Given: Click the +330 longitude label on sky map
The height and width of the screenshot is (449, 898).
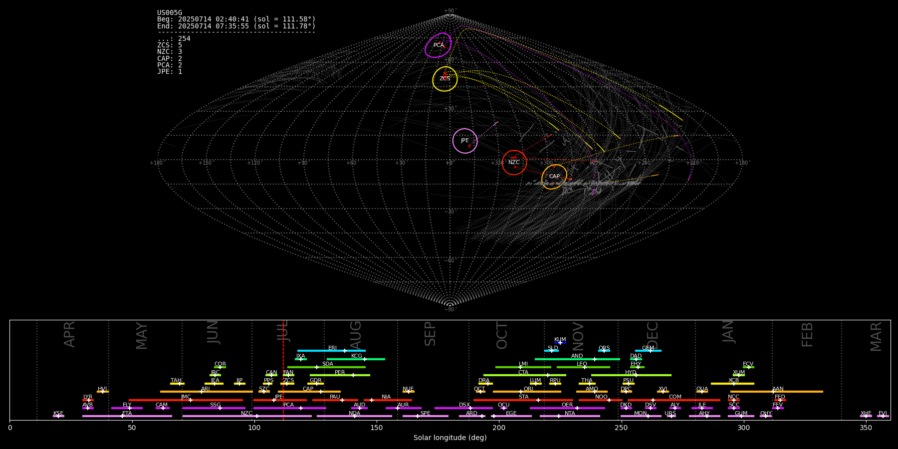Looking at the screenshot, I should [x=497, y=163].
